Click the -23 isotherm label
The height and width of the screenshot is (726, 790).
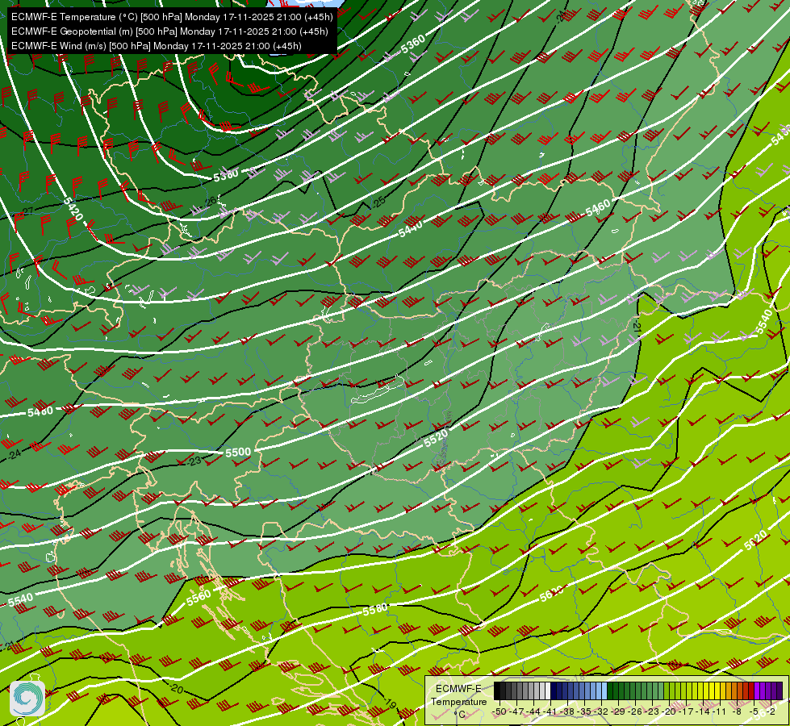point(194,461)
